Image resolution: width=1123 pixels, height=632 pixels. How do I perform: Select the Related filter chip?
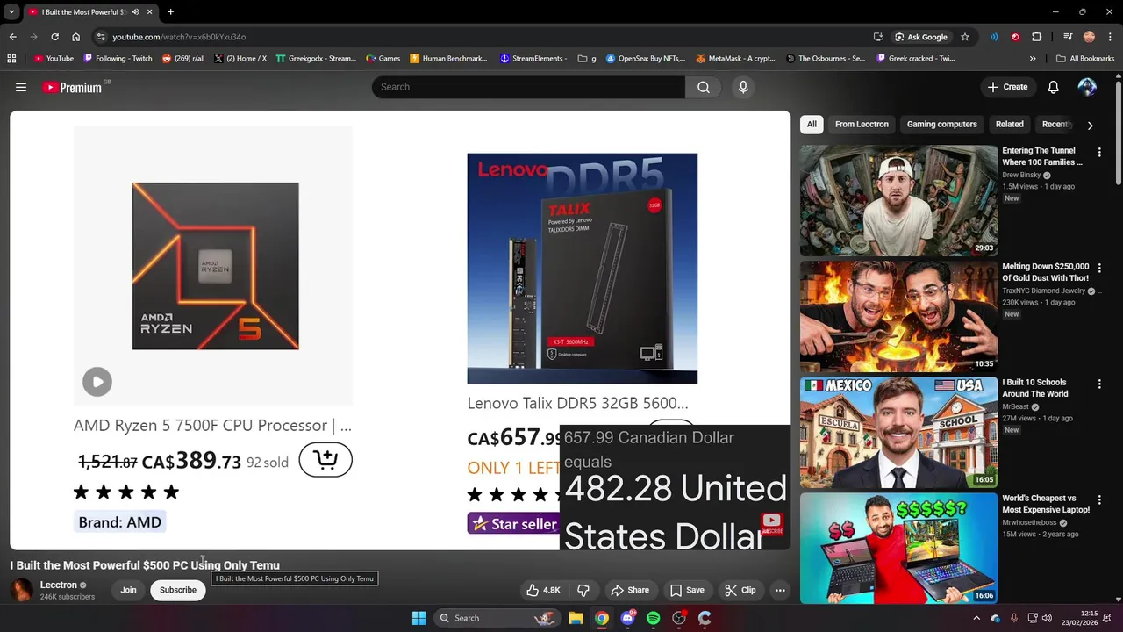[x=1009, y=125]
